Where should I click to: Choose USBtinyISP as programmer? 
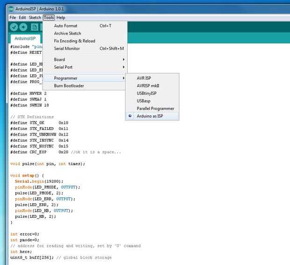pos(146,93)
